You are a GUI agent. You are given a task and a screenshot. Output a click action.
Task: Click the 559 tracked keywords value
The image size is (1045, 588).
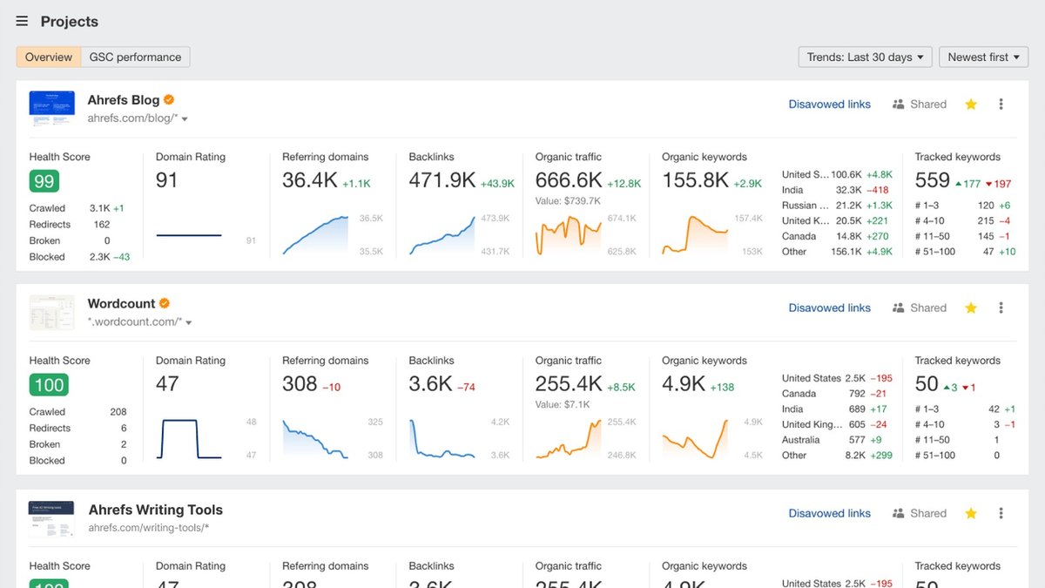click(933, 180)
